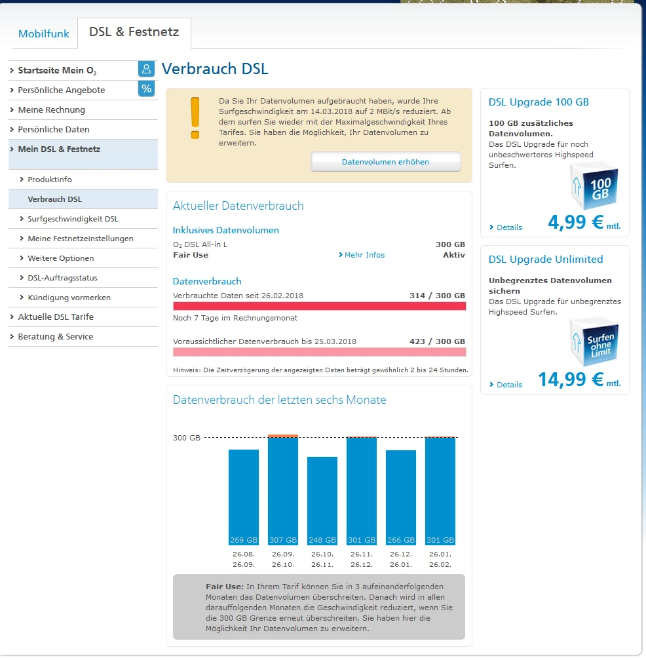646x660 pixels.
Task: Open Persönliche Daten menu item
Action: tap(83, 130)
